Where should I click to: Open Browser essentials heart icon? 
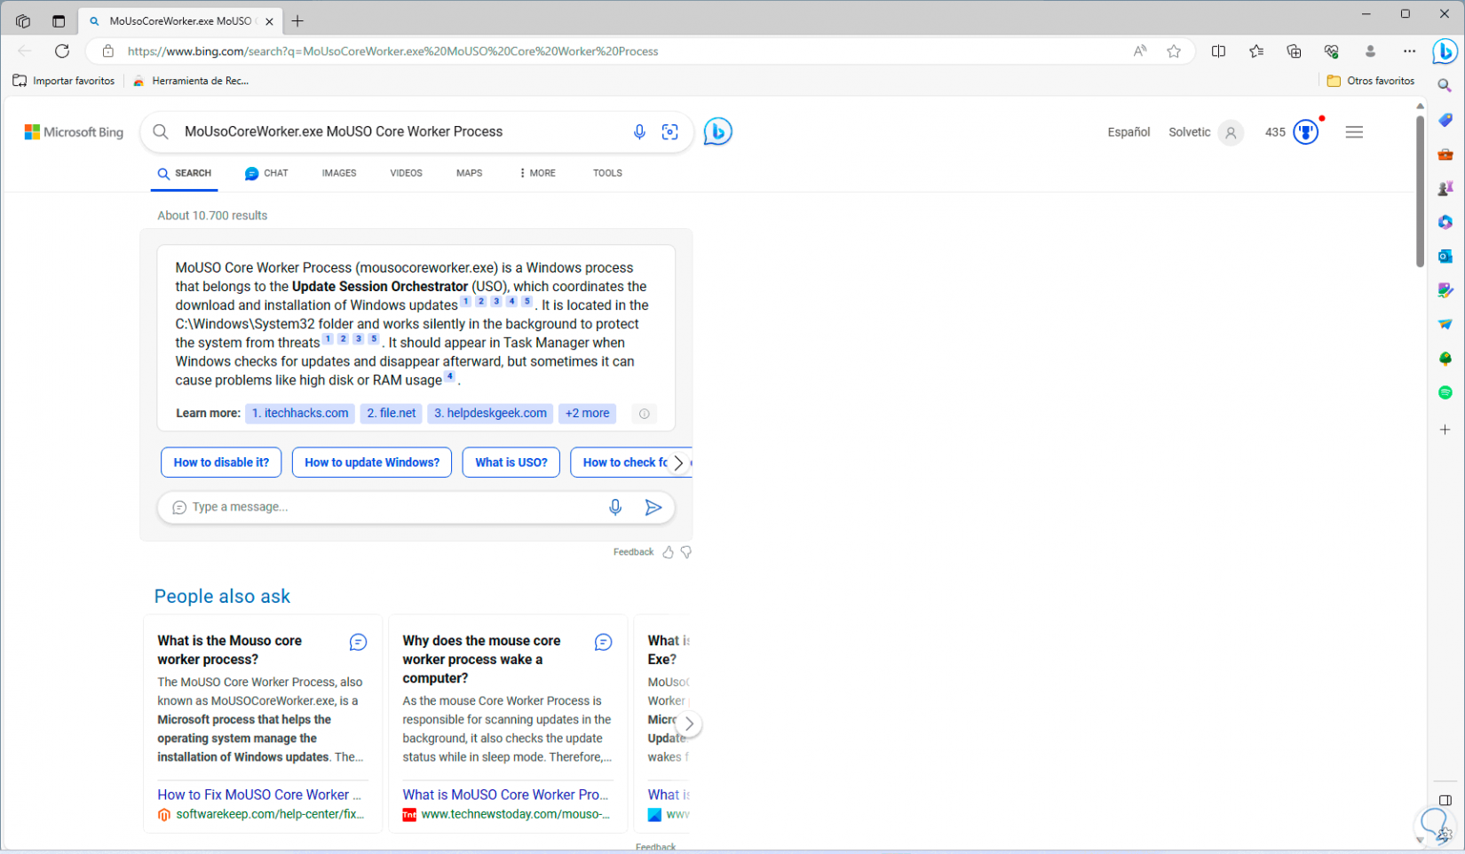pyautogui.click(x=1331, y=51)
